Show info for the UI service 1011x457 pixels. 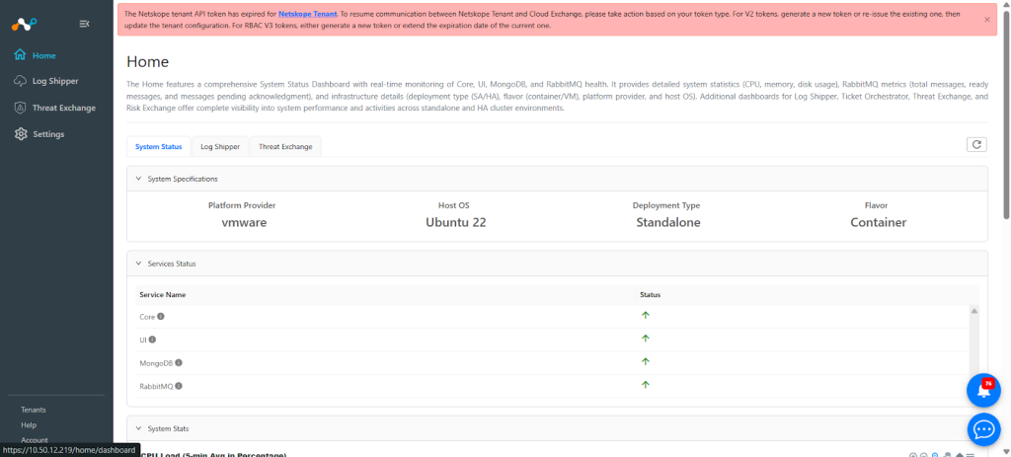(x=153, y=339)
